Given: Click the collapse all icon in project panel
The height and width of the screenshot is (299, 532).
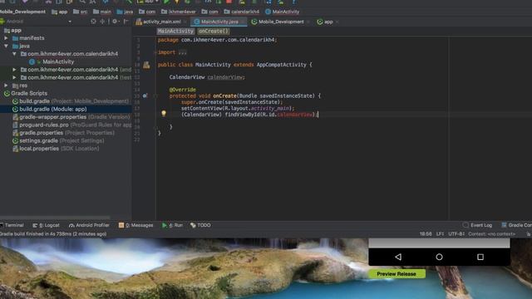Looking at the screenshot, I should coord(102,22).
